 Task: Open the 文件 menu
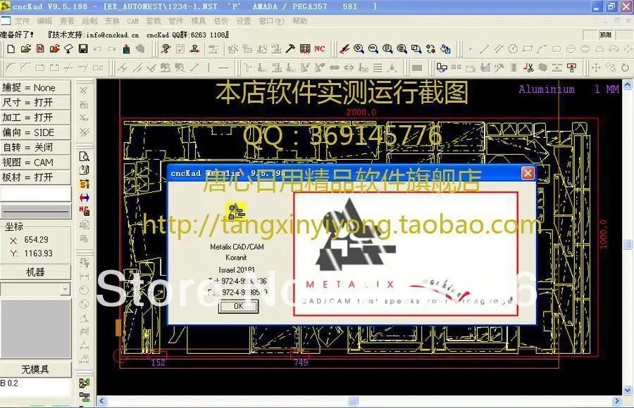pyautogui.click(x=23, y=21)
